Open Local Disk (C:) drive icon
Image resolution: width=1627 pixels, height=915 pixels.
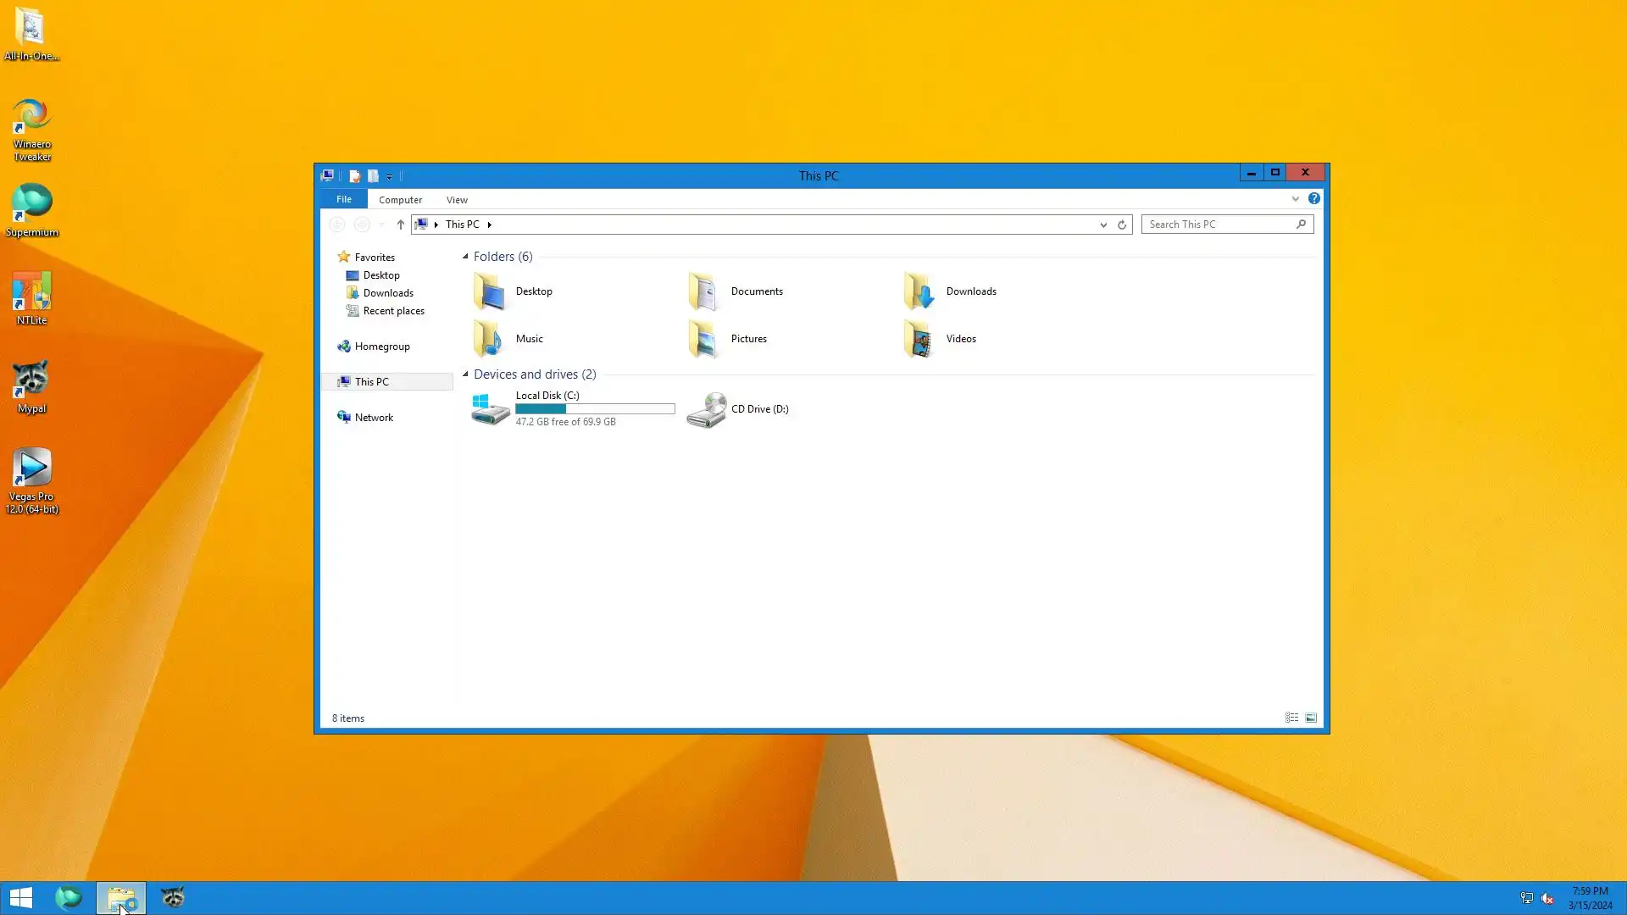pos(490,409)
